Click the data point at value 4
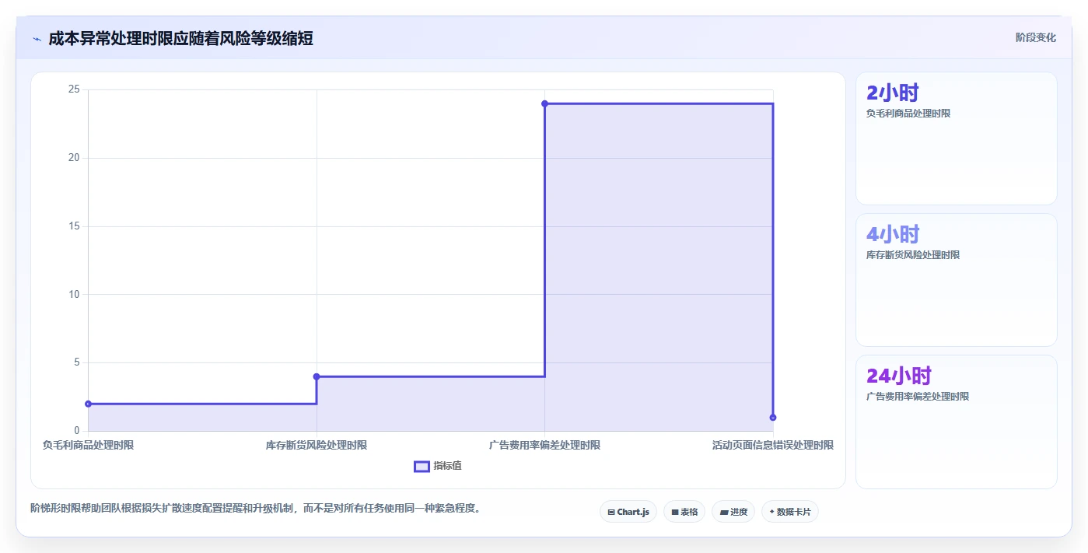The width and height of the screenshot is (1088, 553). (317, 376)
